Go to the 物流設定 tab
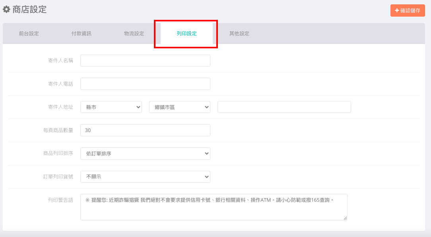 (134, 33)
